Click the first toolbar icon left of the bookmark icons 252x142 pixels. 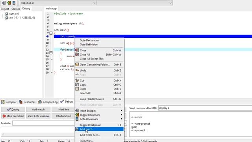click(4, 3)
